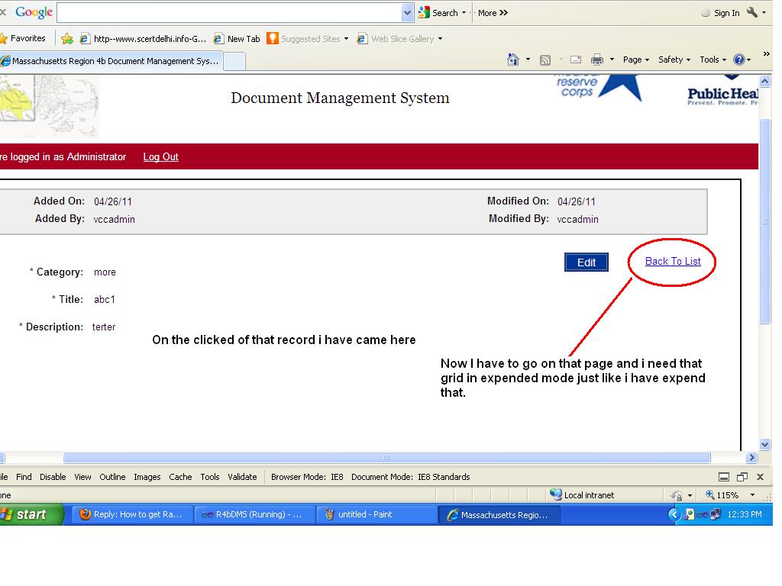782x586 pixels.
Task: Click the Google toolbar search box
Action: (x=229, y=13)
